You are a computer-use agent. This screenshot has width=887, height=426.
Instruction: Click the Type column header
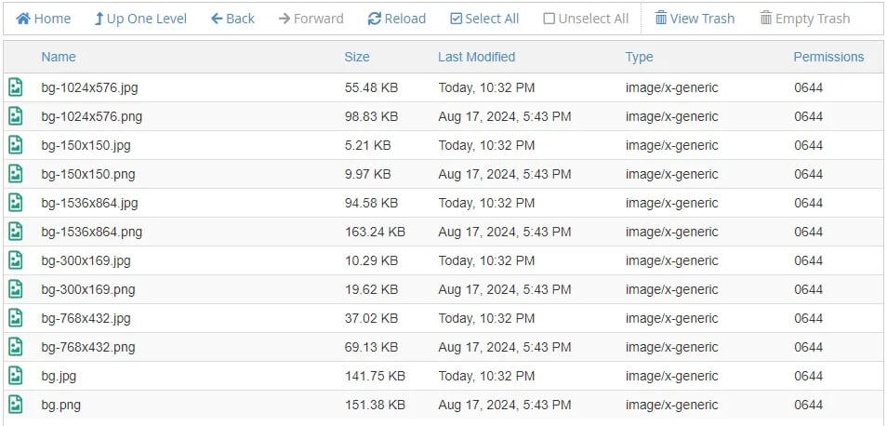(639, 57)
